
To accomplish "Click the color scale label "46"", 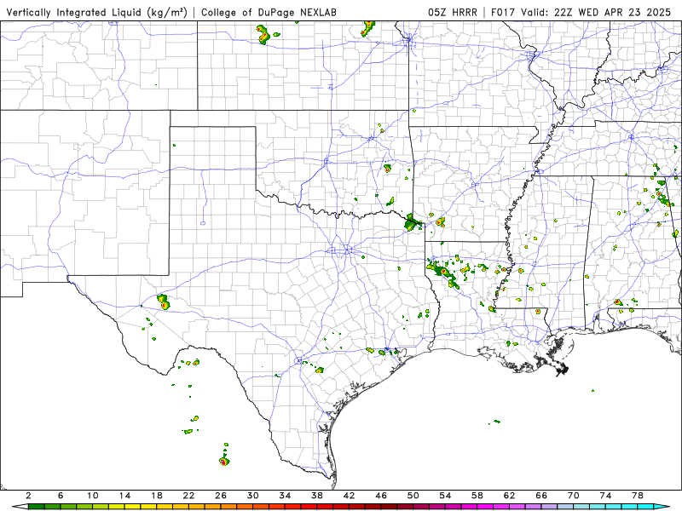I will (x=381, y=496).
